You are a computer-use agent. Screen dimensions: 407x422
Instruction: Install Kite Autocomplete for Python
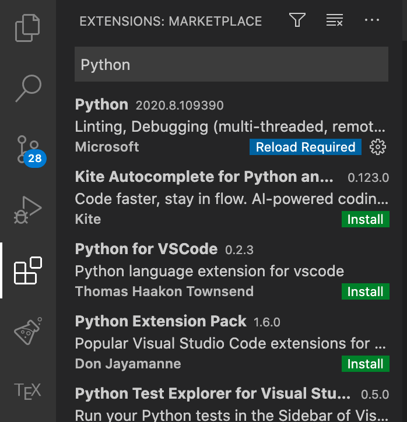click(x=365, y=219)
